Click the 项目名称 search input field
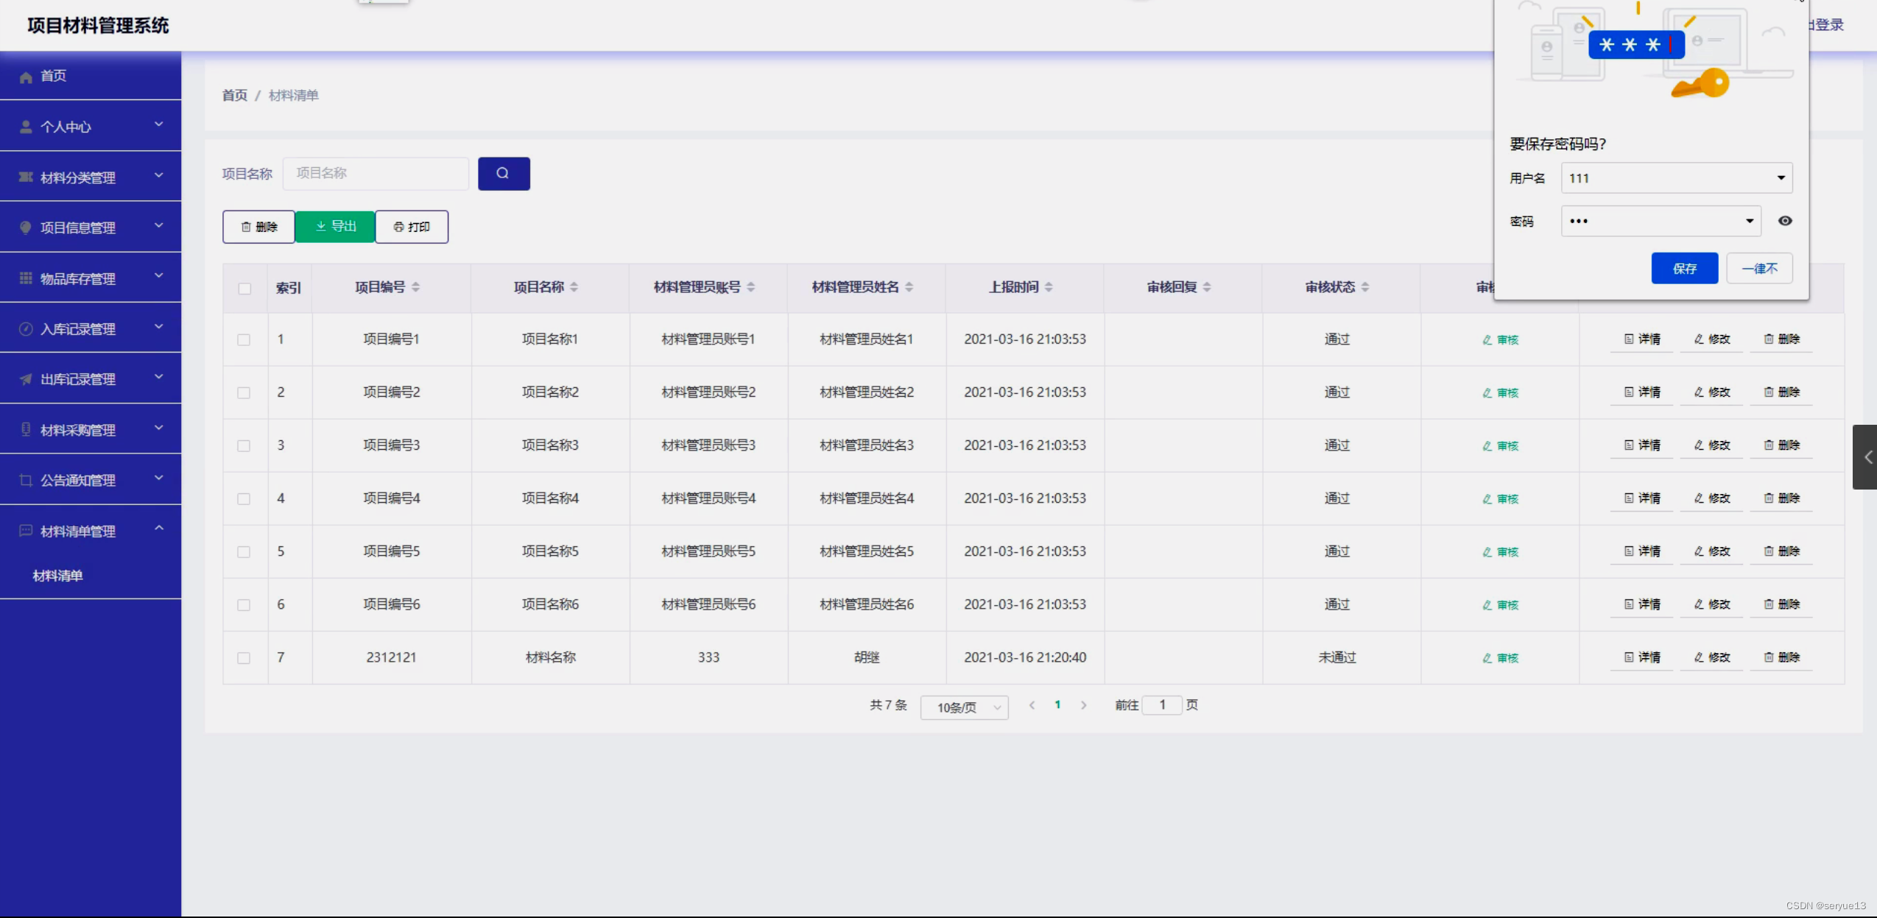This screenshot has height=918, width=1877. coord(376,174)
